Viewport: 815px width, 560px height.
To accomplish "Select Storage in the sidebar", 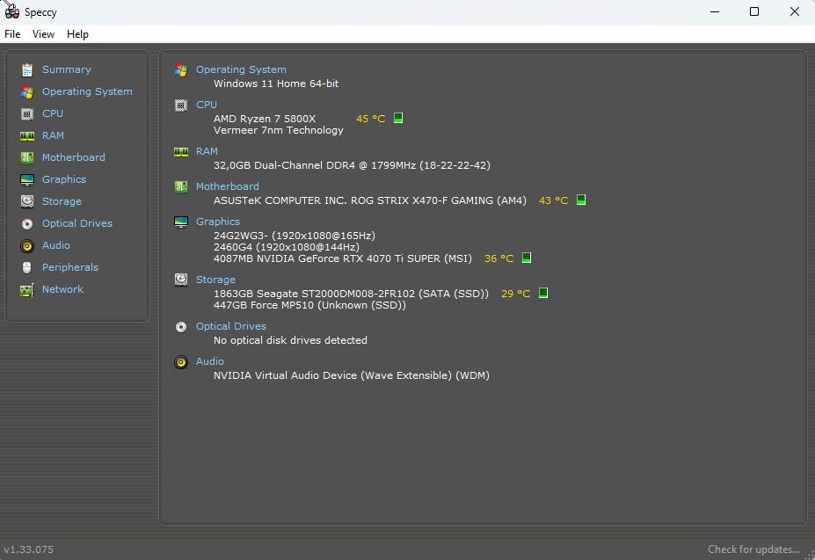I will (62, 201).
